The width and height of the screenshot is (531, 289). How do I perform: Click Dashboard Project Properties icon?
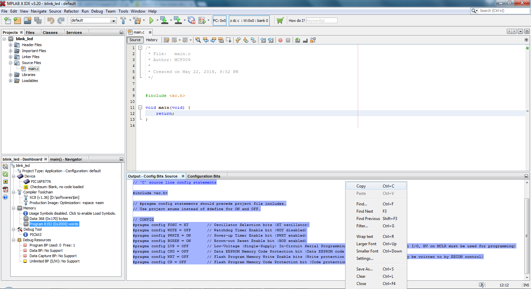5,167
